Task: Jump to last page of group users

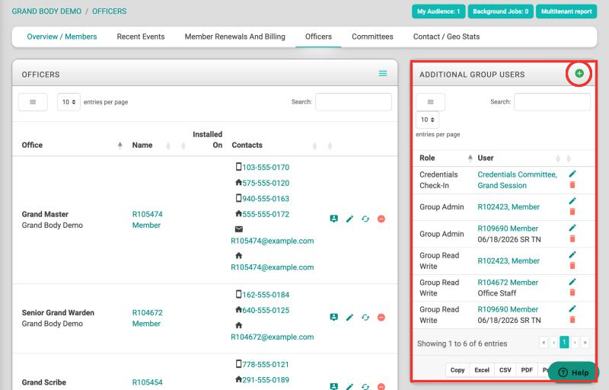Action: pyautogui.click(x=585, y=342)
